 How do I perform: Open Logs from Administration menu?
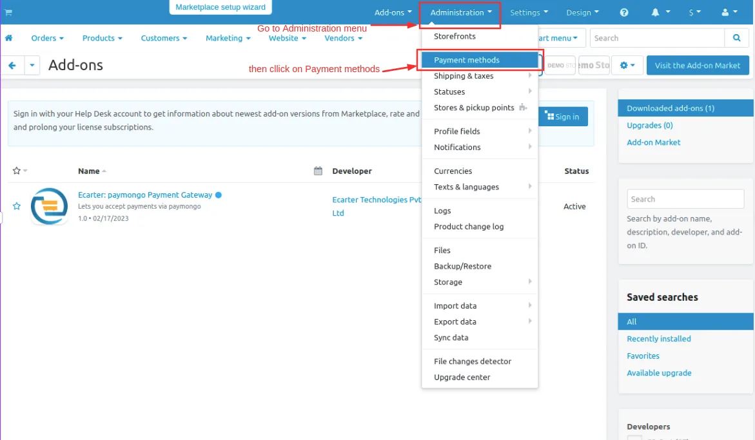[x=480, y=211]
